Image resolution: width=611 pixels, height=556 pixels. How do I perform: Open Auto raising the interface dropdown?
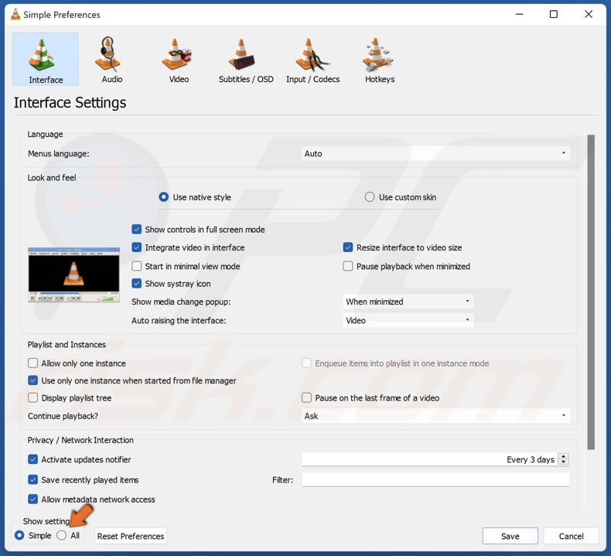click(x=408, y=320)
